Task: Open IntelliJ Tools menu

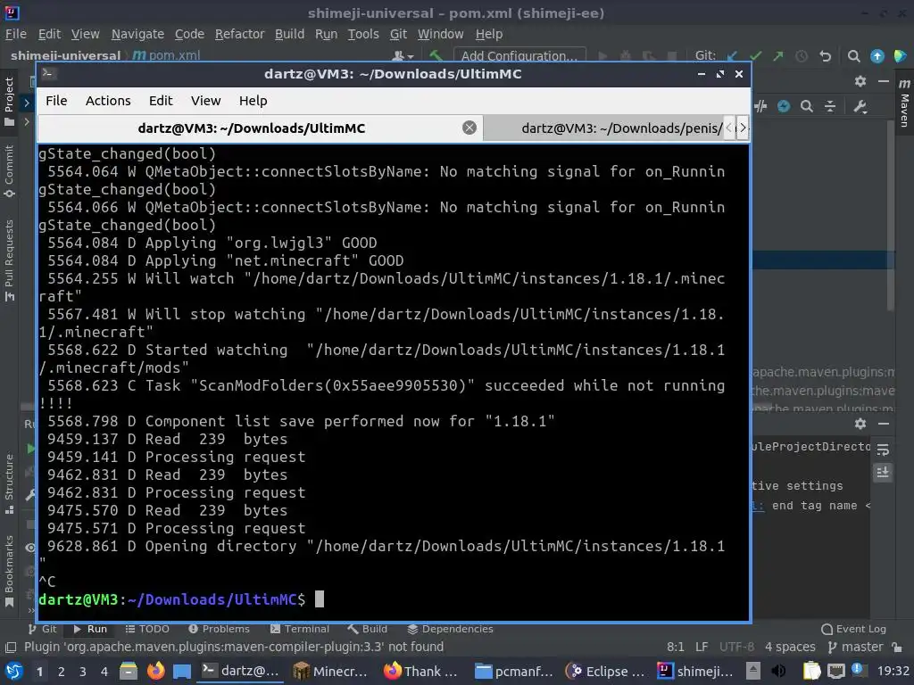Action: 363,35
